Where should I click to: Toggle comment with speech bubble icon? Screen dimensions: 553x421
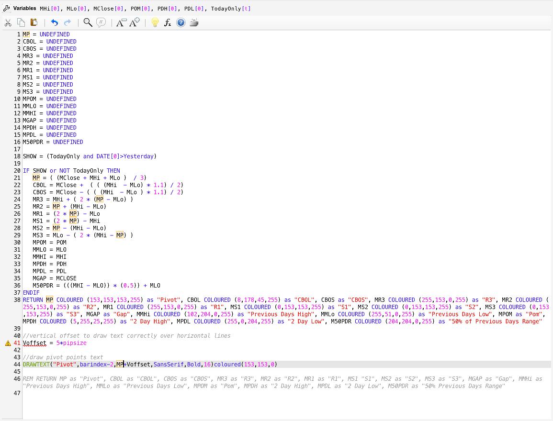coord(101,22)
